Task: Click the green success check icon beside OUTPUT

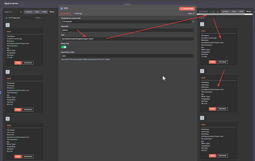Action: pos(210,12)
